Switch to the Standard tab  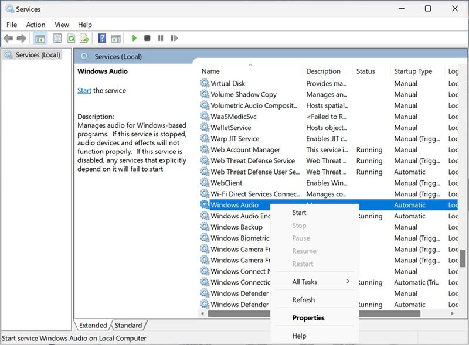pos(128,325)
